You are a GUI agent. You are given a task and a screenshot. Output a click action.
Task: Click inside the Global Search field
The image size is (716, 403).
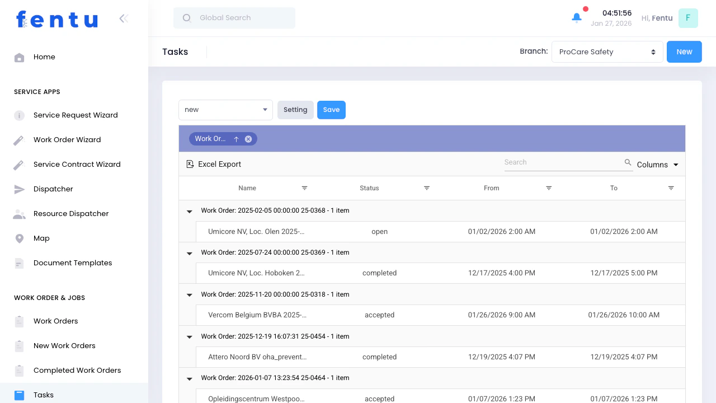(234, 18)
